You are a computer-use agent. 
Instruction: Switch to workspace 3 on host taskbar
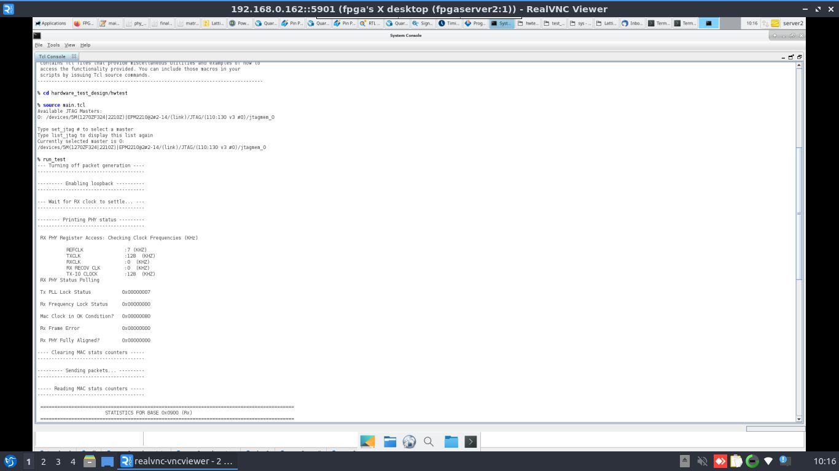(58, 462)
